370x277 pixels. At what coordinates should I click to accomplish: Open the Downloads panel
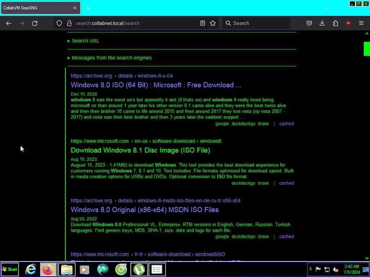(x=322, y=23)
